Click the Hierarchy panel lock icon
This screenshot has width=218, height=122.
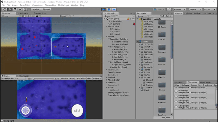point(131,14)
